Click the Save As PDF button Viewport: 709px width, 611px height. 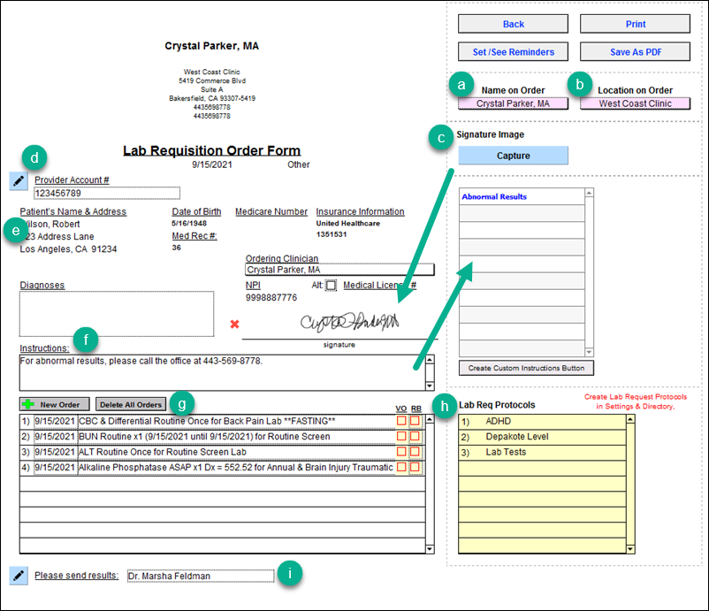[x=634, y=52]
